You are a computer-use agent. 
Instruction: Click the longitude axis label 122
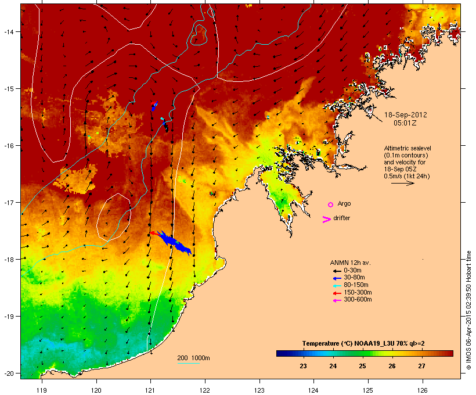205,390
